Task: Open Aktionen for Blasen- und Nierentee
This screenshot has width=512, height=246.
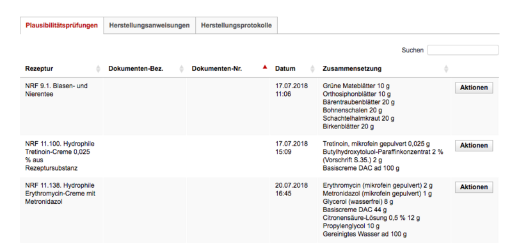Action: (x=474, y=88)
